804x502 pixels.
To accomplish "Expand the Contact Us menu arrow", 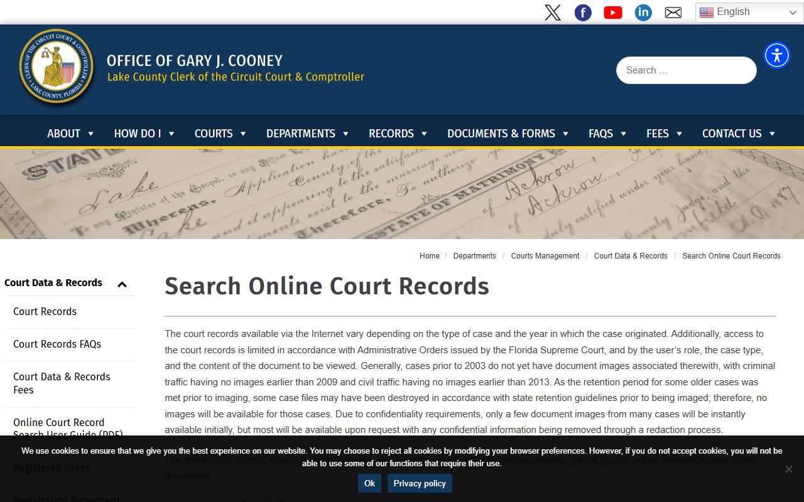I will tap(772, 134).
